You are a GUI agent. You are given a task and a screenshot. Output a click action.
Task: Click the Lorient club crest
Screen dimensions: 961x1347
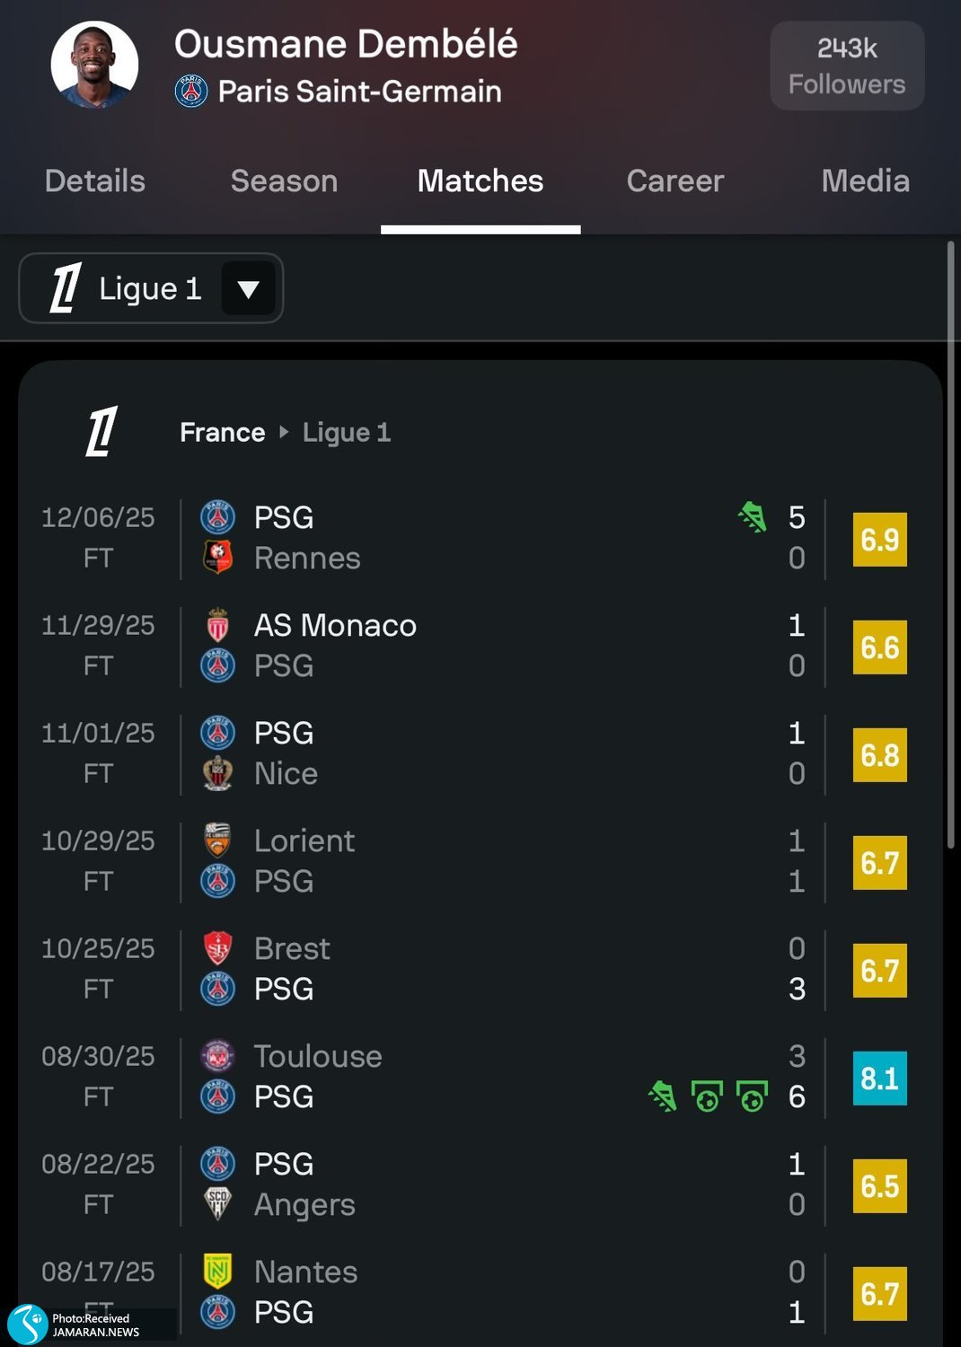pos(217,841)
